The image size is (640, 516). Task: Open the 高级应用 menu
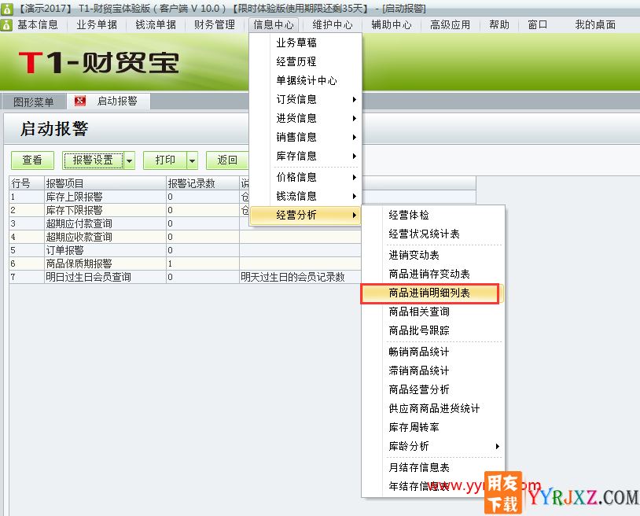tap(451, 25)
